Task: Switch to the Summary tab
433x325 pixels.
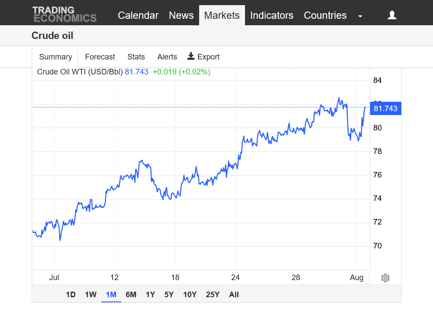Action: pos(55,57)
